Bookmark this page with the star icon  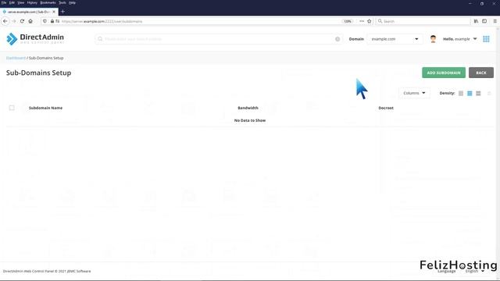click(370, 21)
